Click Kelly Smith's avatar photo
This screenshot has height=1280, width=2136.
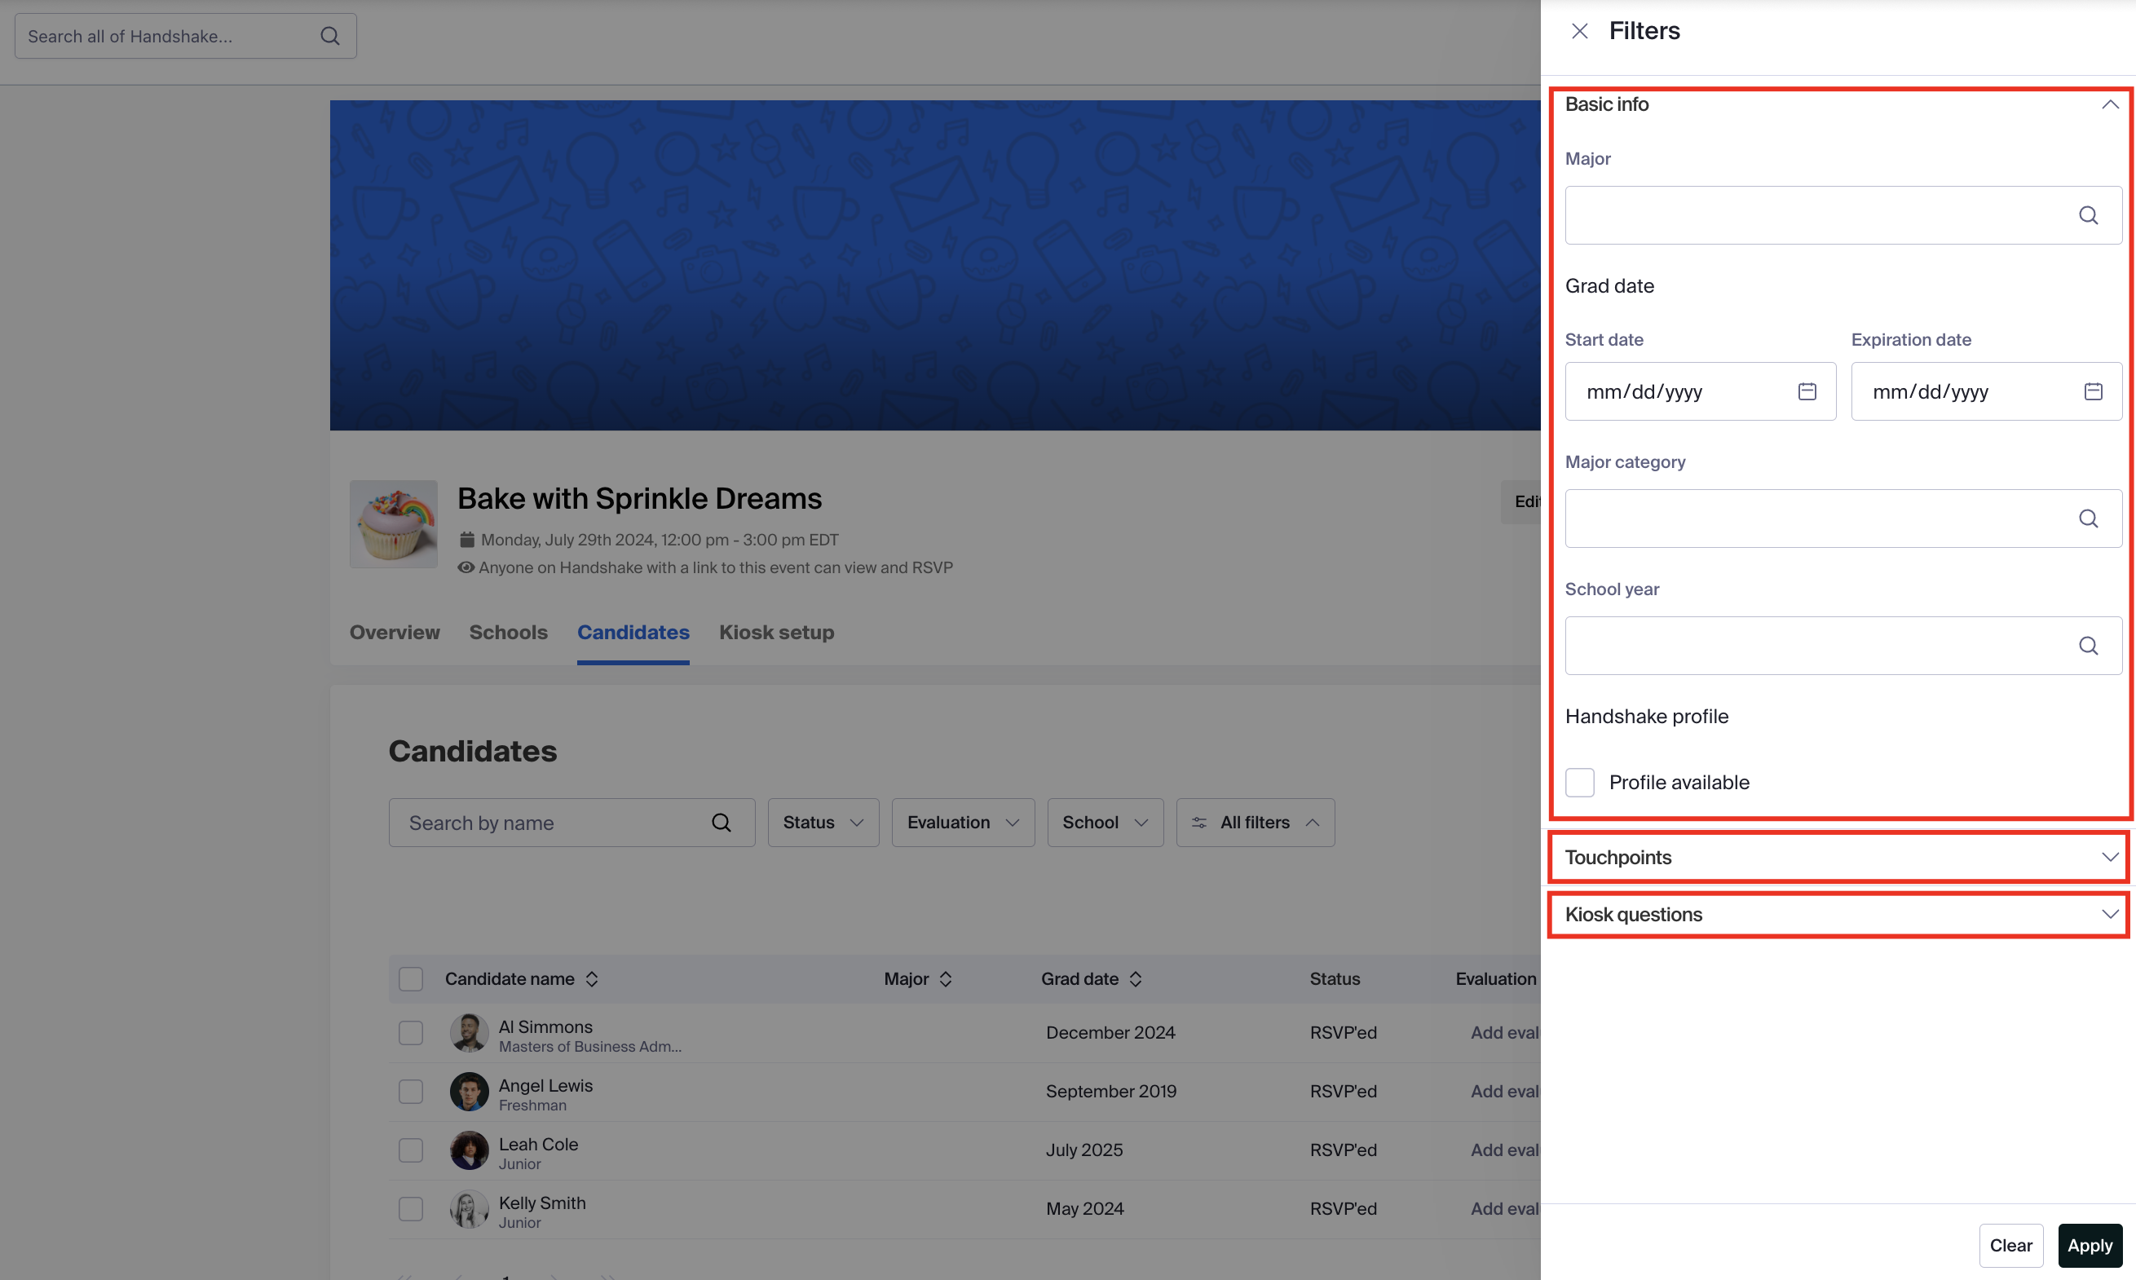pos(469,1208)
